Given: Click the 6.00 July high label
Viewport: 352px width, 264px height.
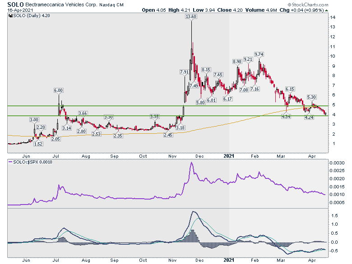Looking at the screenshot, I should click(x=58, y=90).
